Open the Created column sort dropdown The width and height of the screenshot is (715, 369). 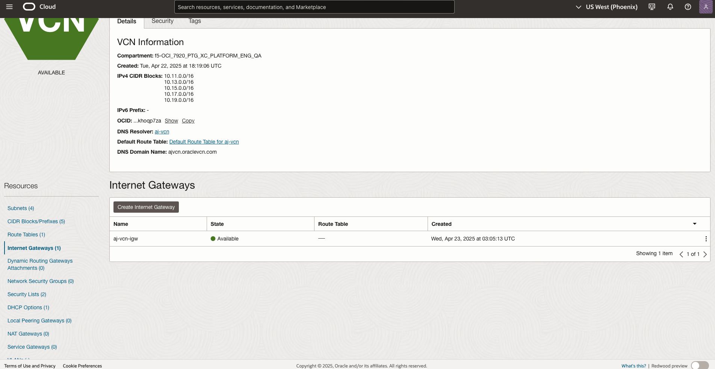pyautogui.click(x=694, y=224)
